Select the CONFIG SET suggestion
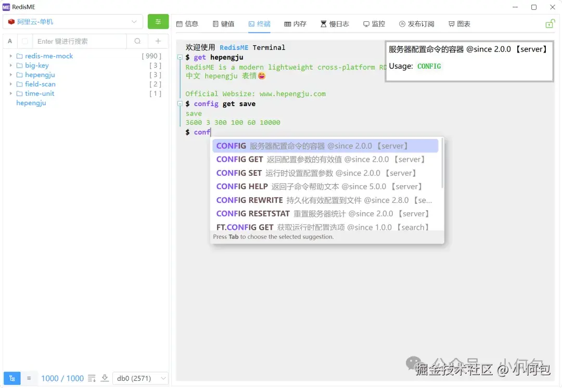 point(325,173)
